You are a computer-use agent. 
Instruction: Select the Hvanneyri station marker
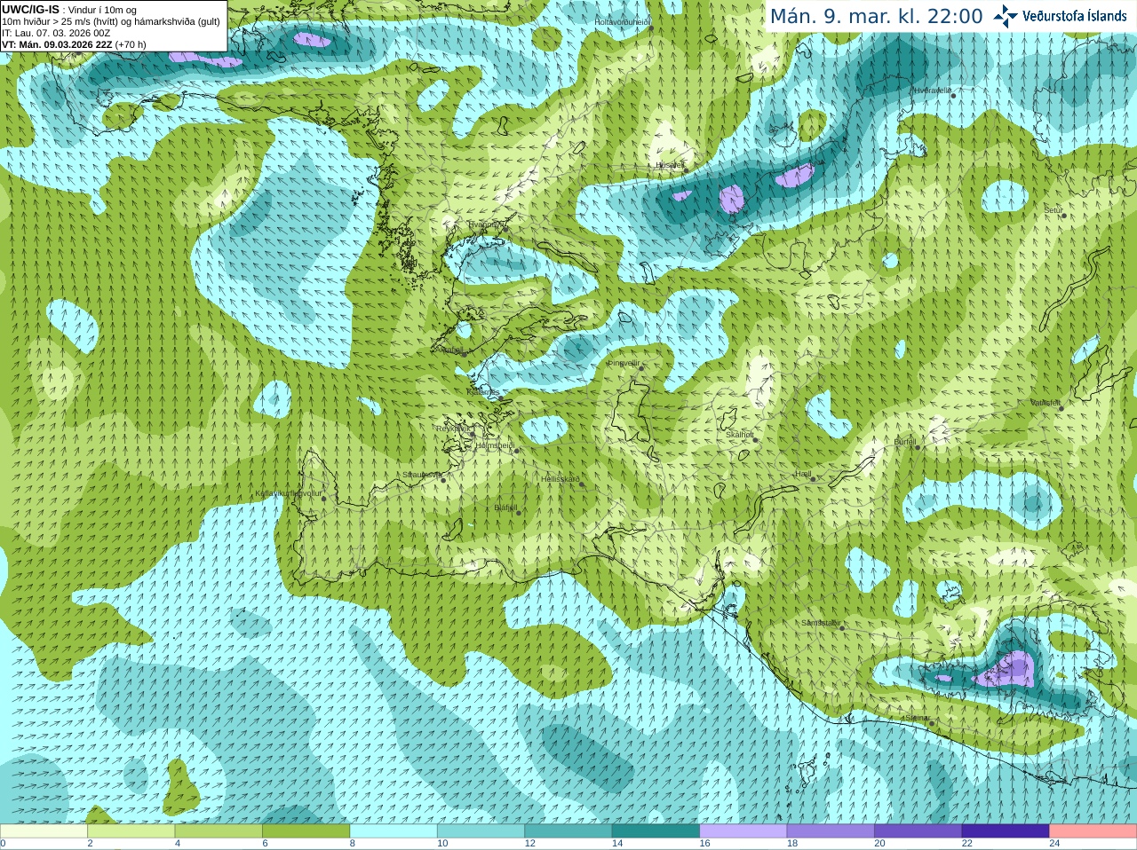click(x=505, y=229)
